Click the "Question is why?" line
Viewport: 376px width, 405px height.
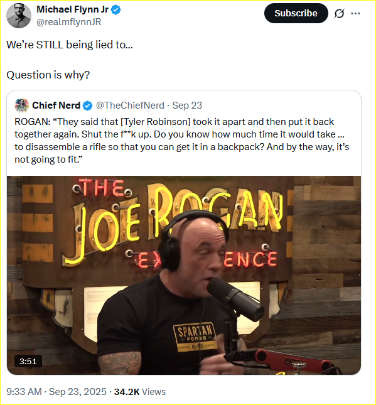pyautogui.click(x=48, y=75)
